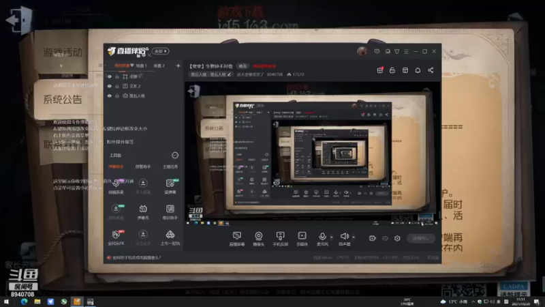Add a 多媒体 media source
This screenshot has width=545, height=307.
pos(302,239)
